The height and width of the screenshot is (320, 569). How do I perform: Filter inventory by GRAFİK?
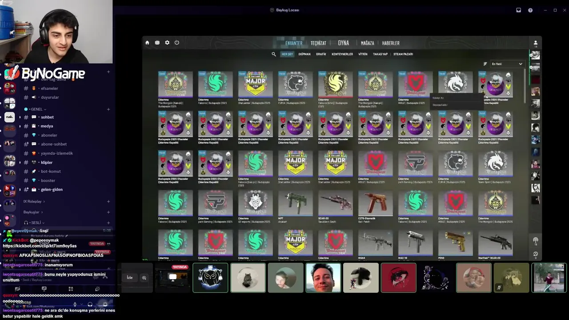pos(321,54)
